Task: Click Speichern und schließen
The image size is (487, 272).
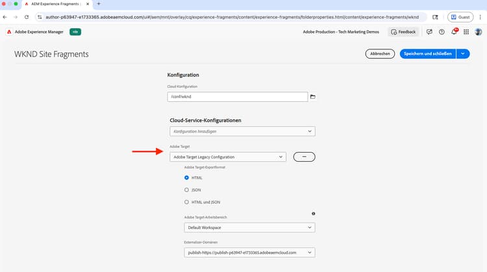Action: [428, 54]
